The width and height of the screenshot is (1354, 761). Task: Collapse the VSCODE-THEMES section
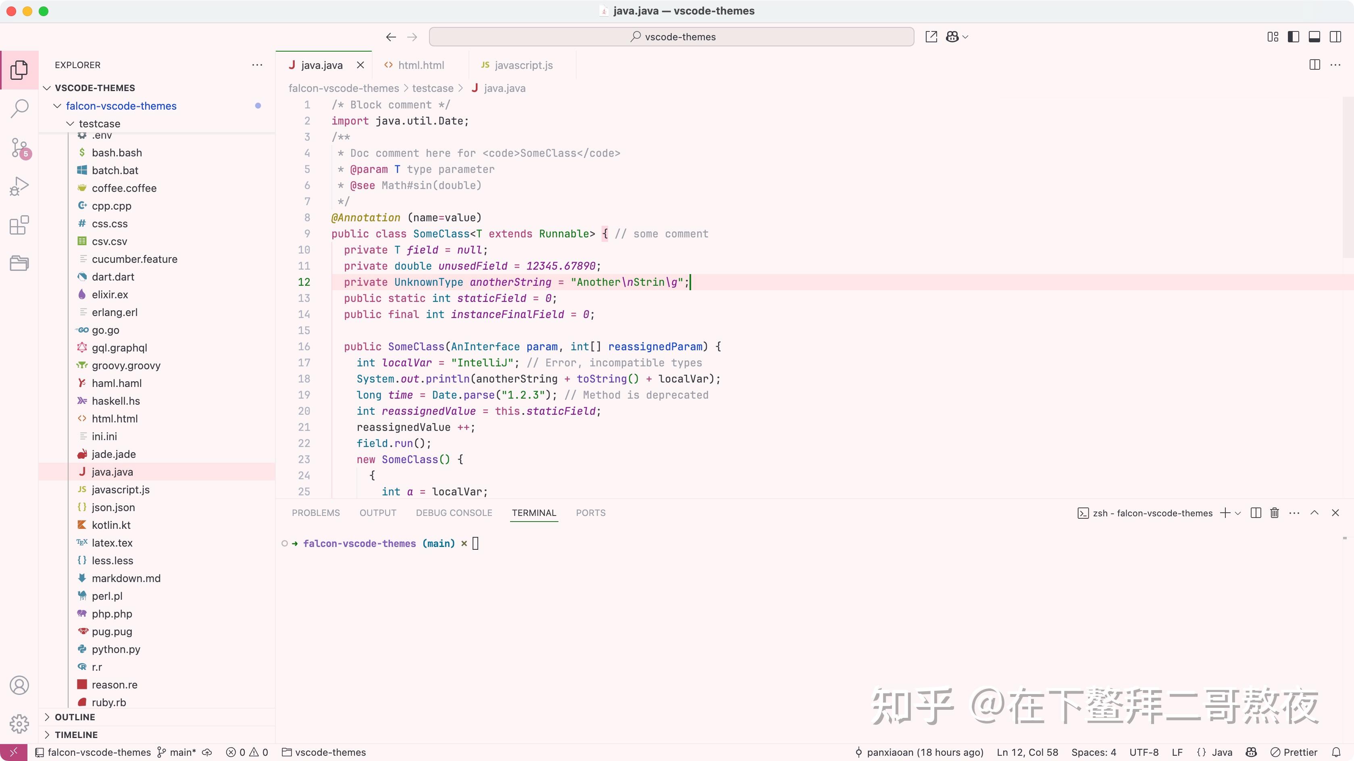click(x=47, y=88)
